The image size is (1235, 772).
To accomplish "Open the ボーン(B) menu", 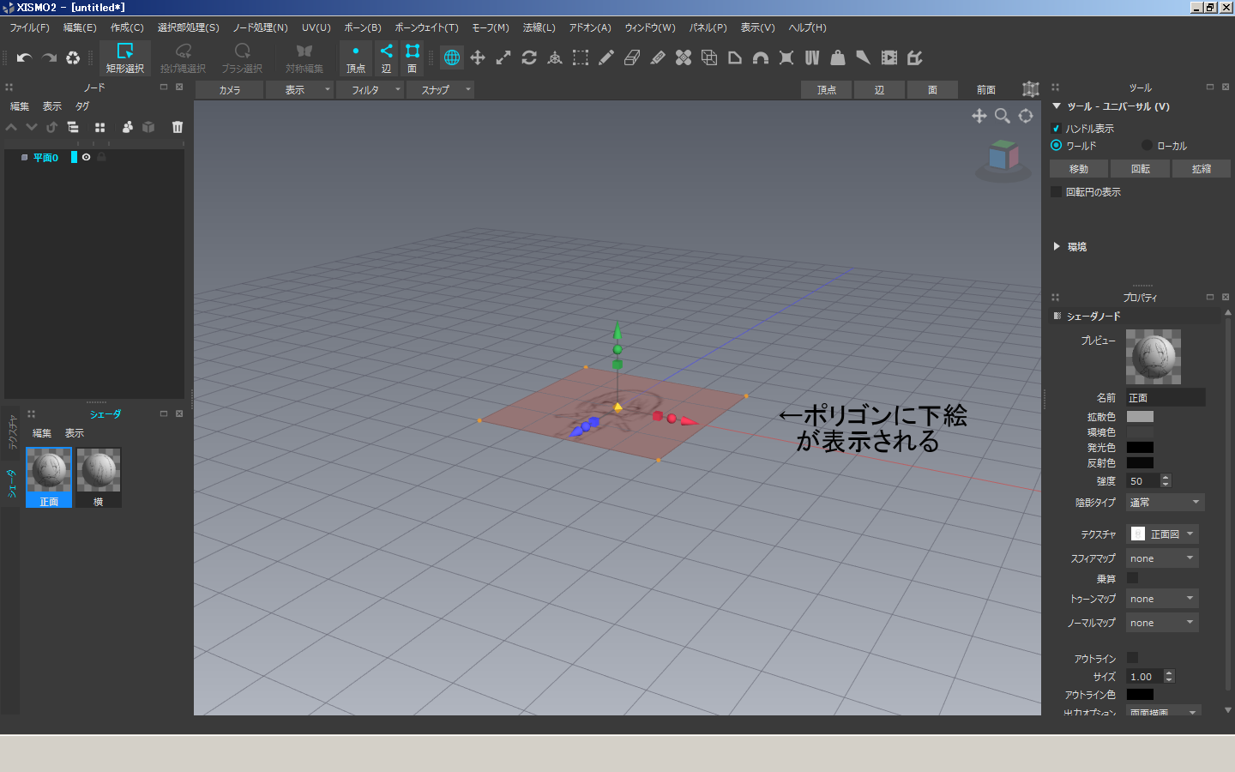I will point(363,27).
